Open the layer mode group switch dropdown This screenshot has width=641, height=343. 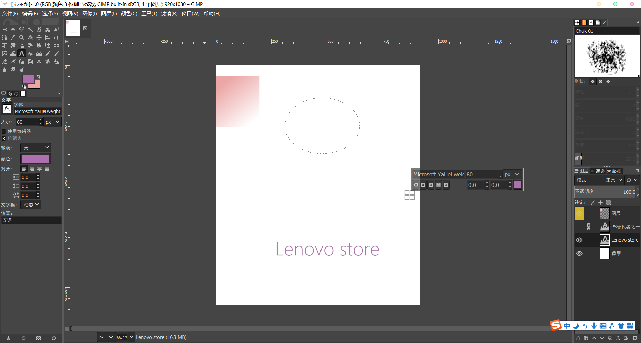[x=632, y=180]
